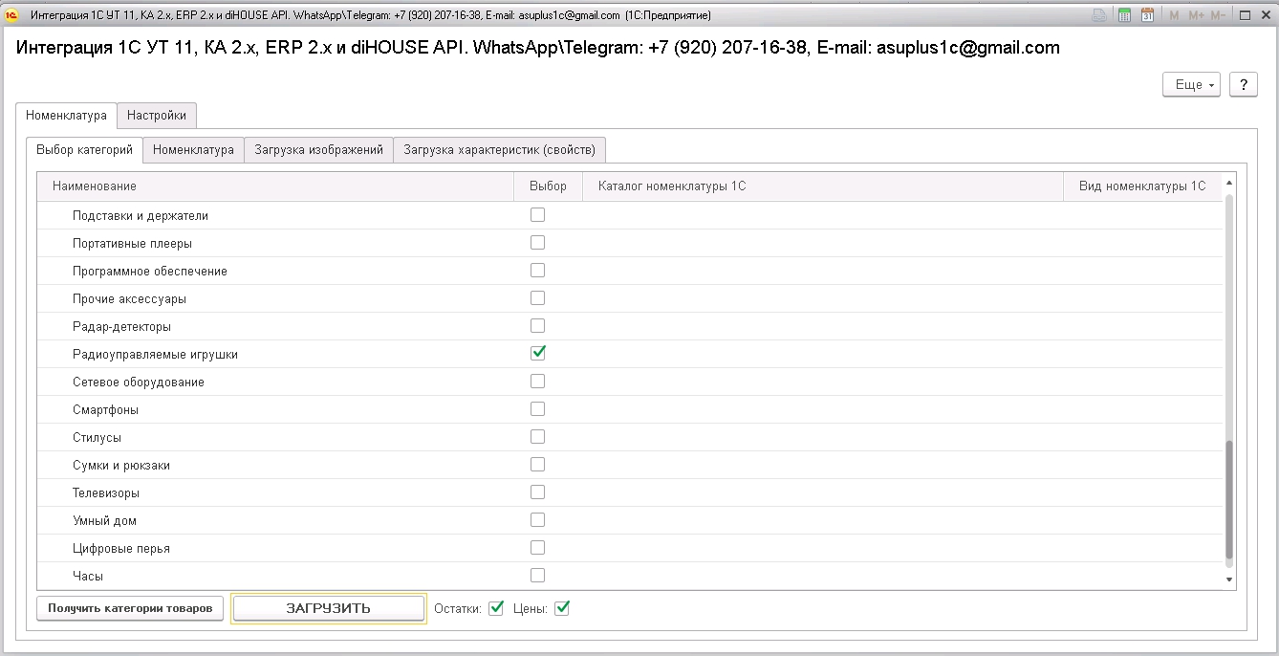
Task: Click the M- memory subtract button
Action: coord(1218,15)
